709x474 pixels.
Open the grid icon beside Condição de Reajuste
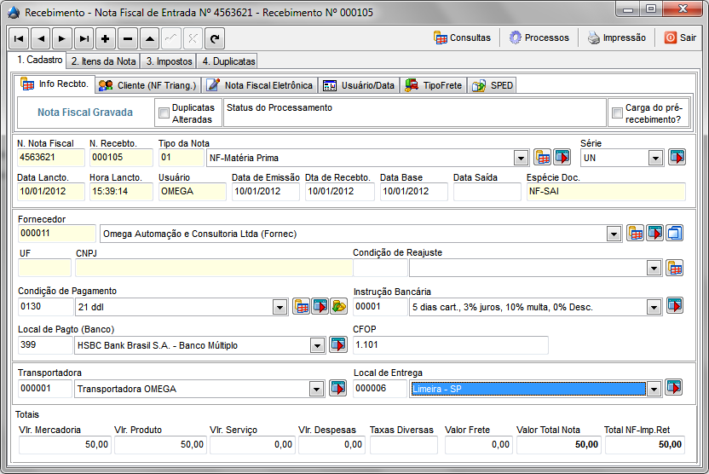click(674, 268)
